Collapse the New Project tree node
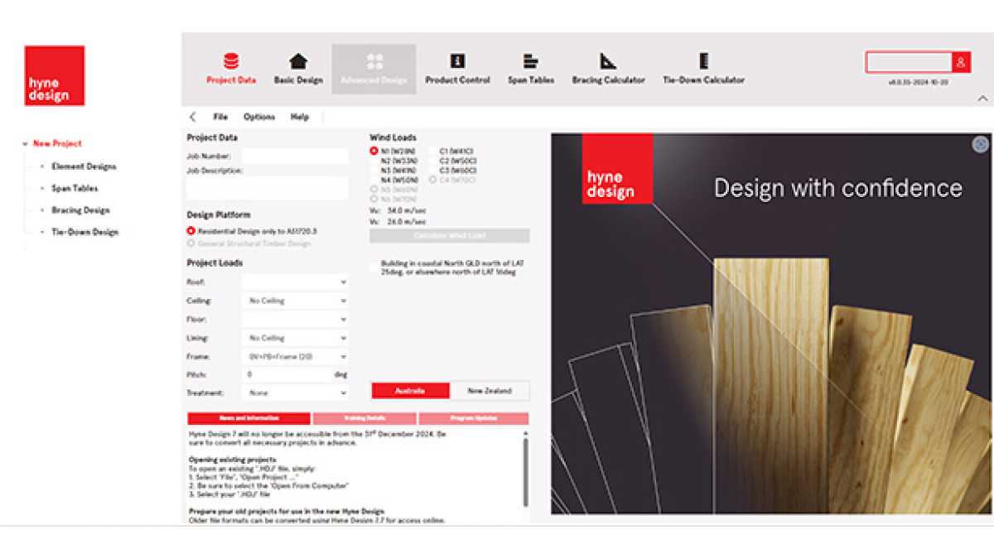Image resolution: width=994 pixels, height=559 pixels. 26,144
